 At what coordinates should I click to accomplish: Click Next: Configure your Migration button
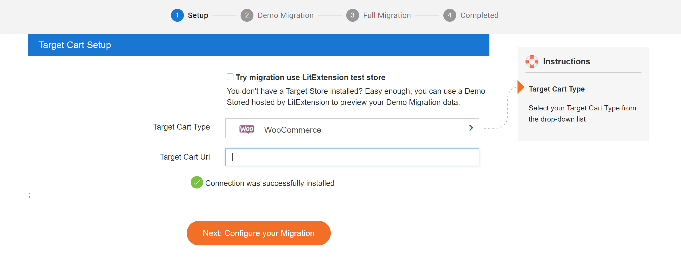tap(259, 233)
